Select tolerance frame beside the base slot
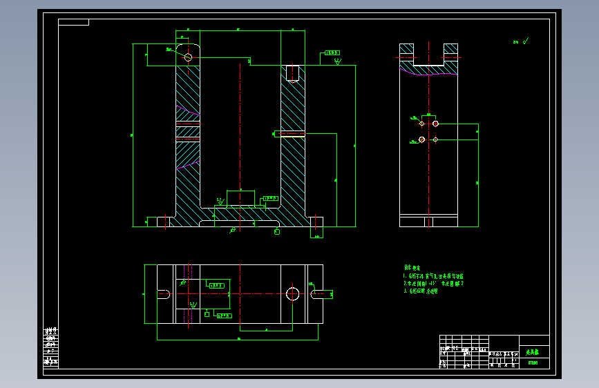 pyautogui.click(x=270, y=199)
